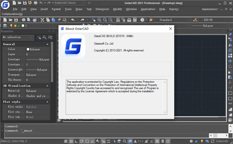Select the Pan hand tool
This screenshot has width=233, height=144.
pyautogui.click(x=94, y=20)
